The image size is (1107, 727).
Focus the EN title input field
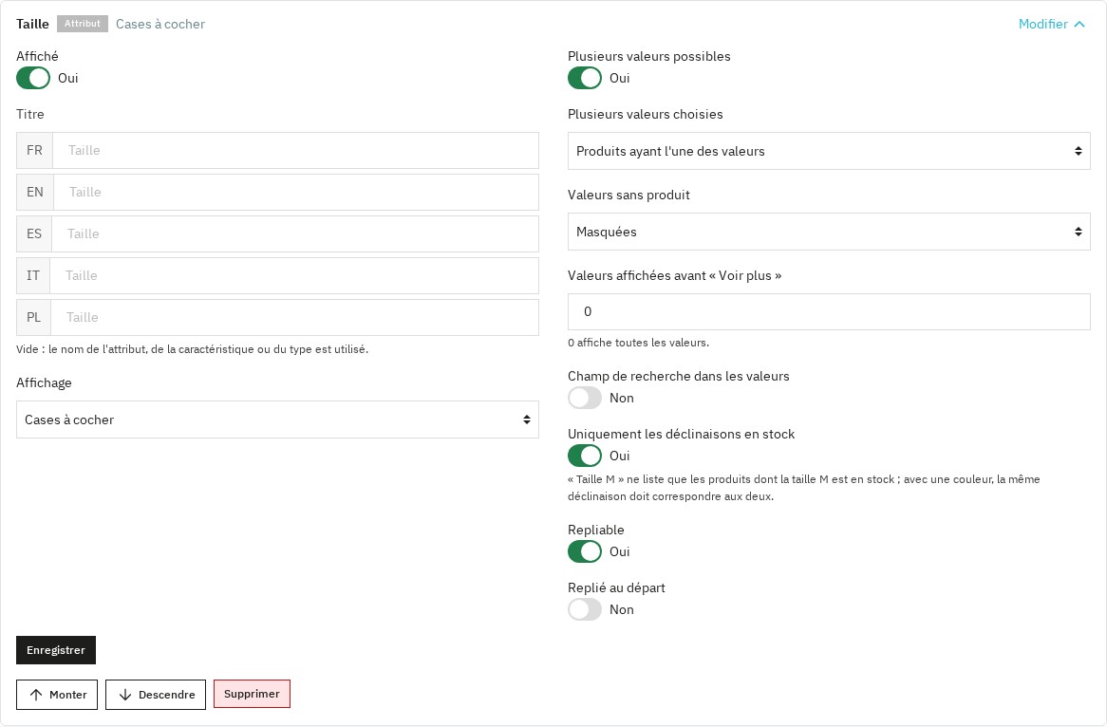296,192
